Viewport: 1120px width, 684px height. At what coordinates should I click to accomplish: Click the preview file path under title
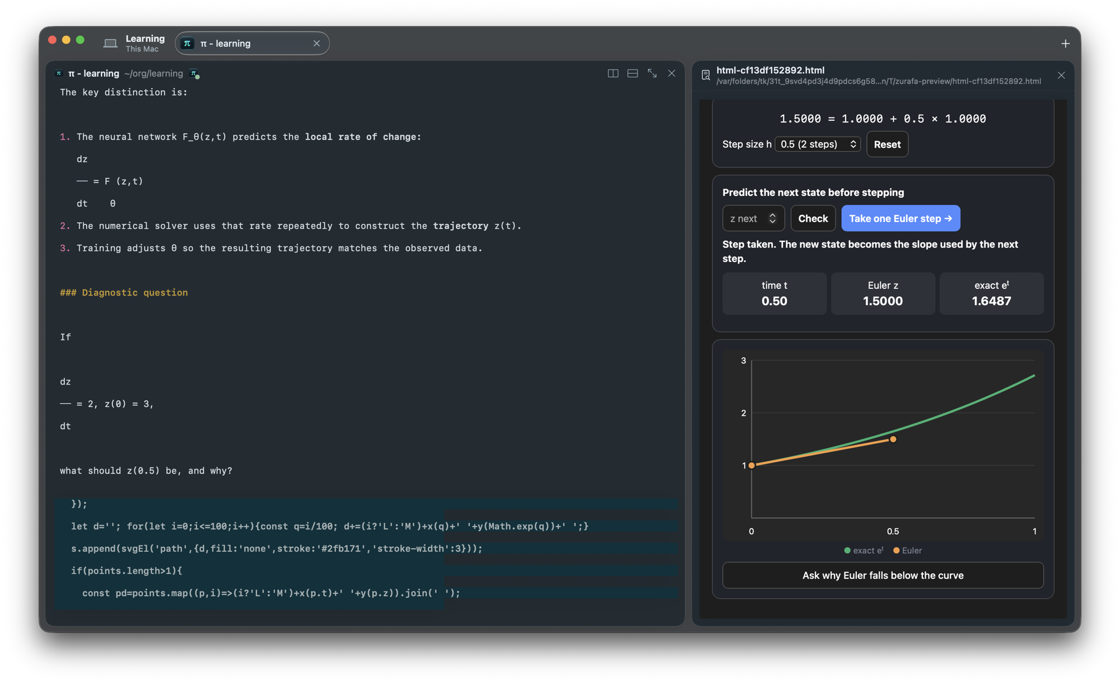879,82
